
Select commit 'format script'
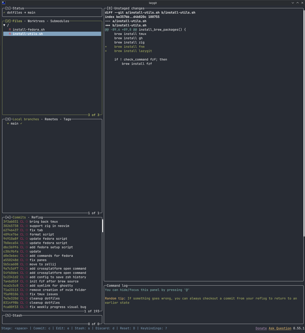[52, 234]
